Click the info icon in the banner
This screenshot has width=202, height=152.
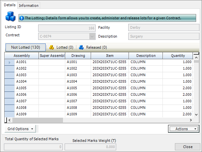coord(22,18)
